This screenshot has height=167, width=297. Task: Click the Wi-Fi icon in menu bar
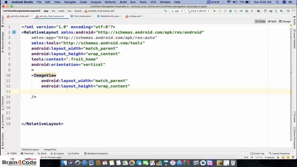(x=229, y=2)
